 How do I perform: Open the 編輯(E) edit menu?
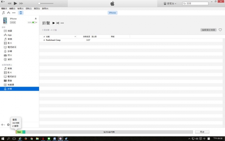tap(12, 9)
